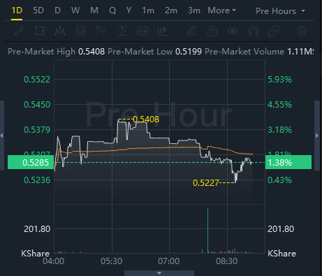The image size is (322, 276).
Task: Open the candlestick measure tool
Action: 163,31
